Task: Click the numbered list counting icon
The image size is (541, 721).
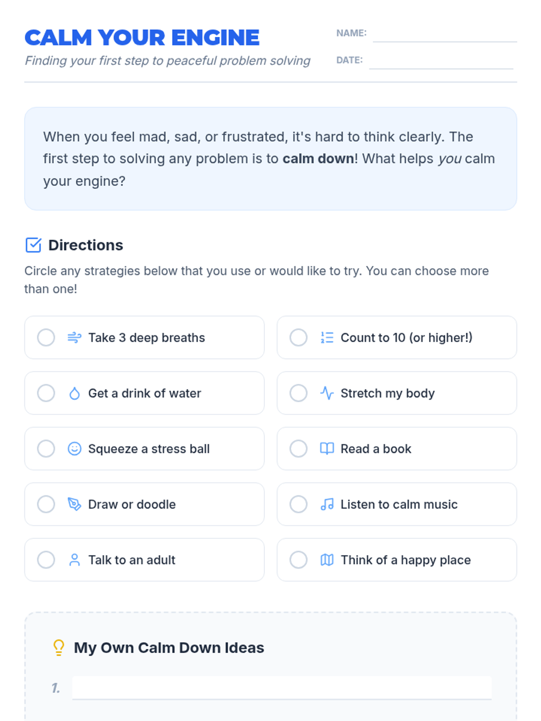Action: pos(327,338)
